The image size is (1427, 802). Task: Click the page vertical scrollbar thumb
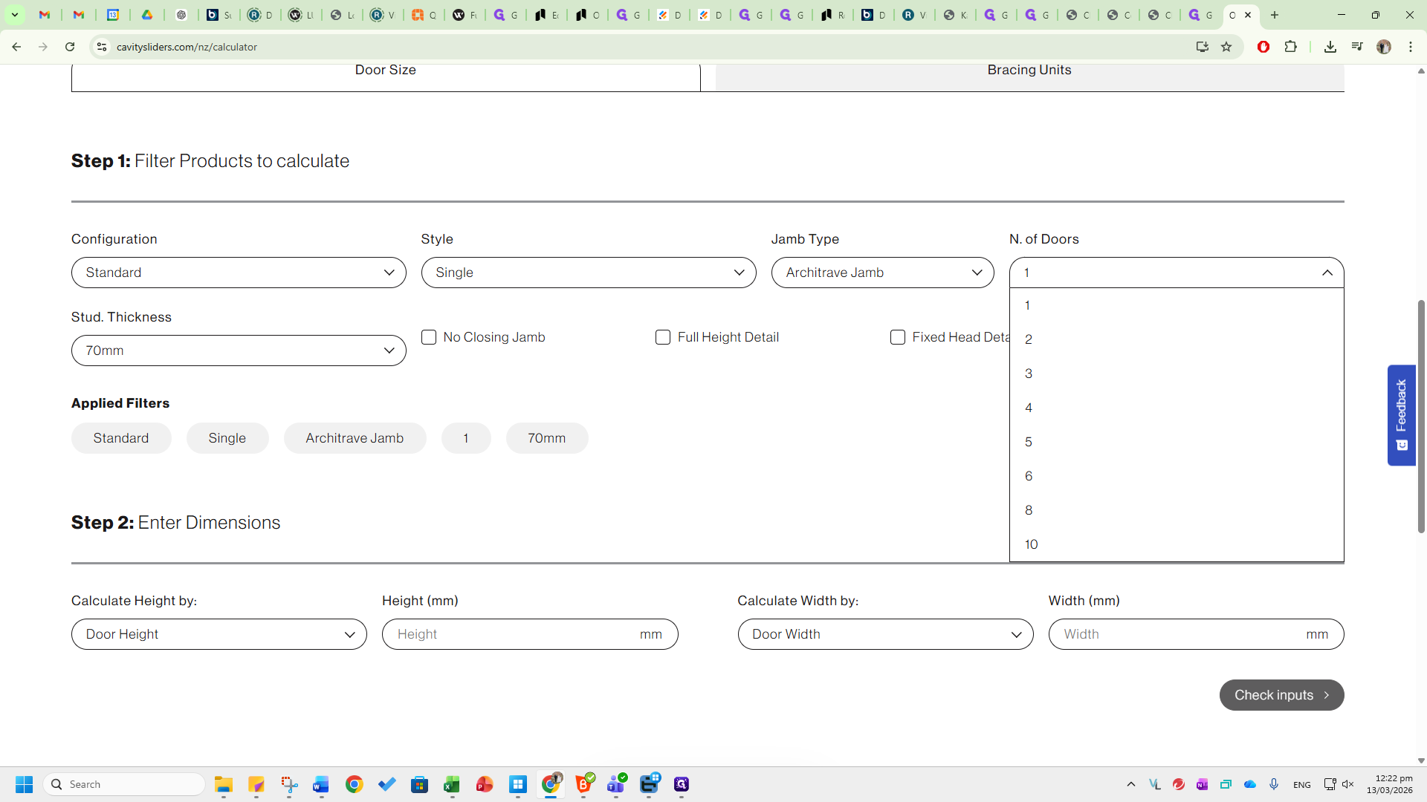(1421, 416)
